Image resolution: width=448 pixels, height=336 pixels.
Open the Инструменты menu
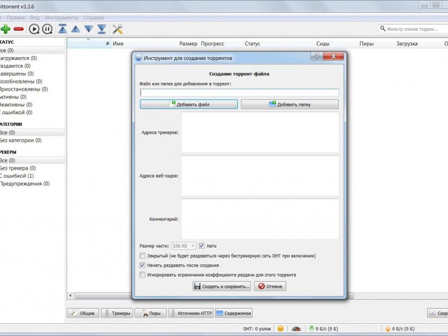[62, 17]
